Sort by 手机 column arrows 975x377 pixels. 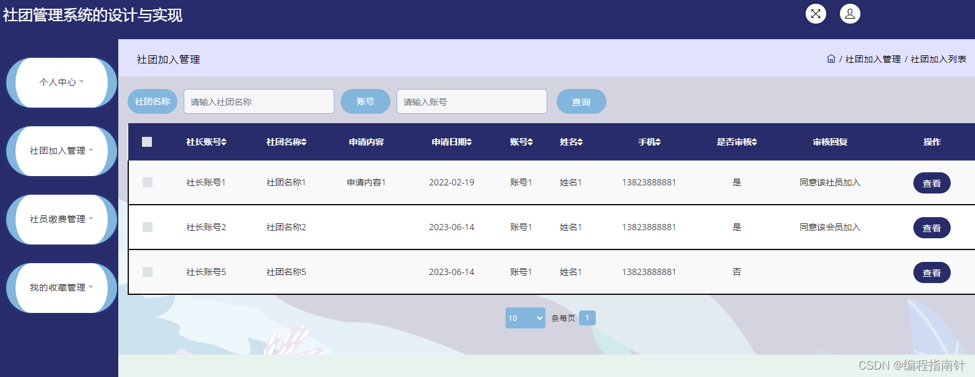[658, 142]
